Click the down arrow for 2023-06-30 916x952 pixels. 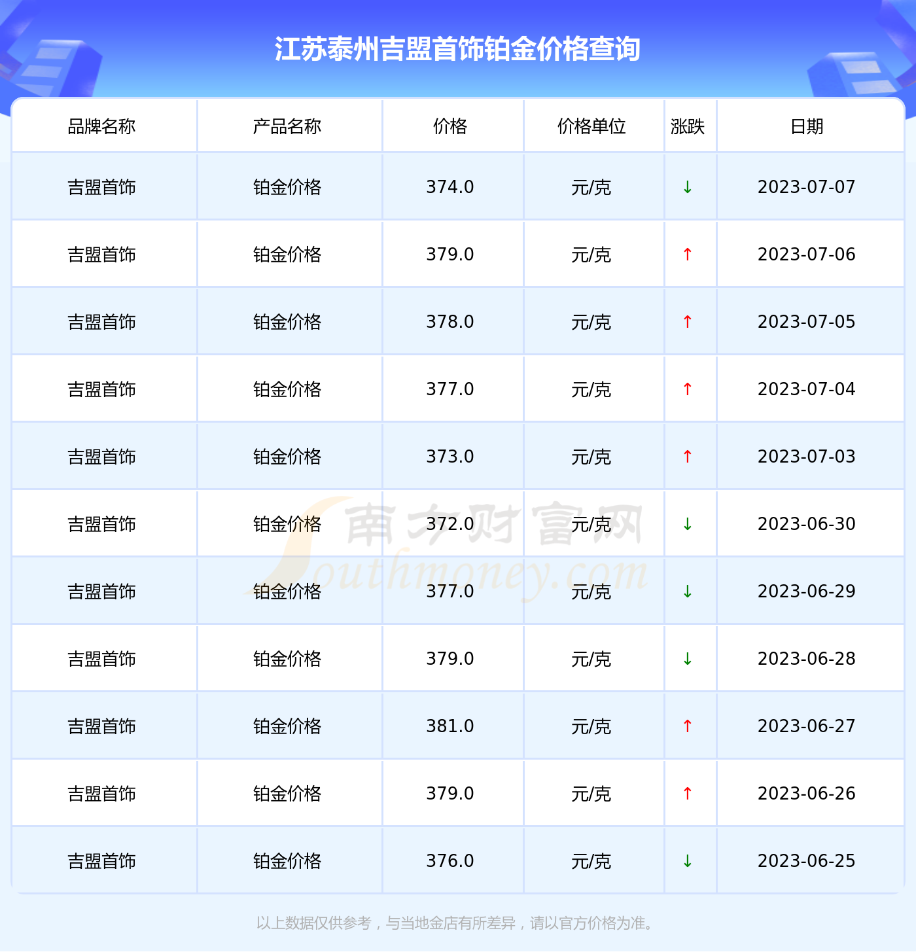pyautogui.click(x=688, y=524)
